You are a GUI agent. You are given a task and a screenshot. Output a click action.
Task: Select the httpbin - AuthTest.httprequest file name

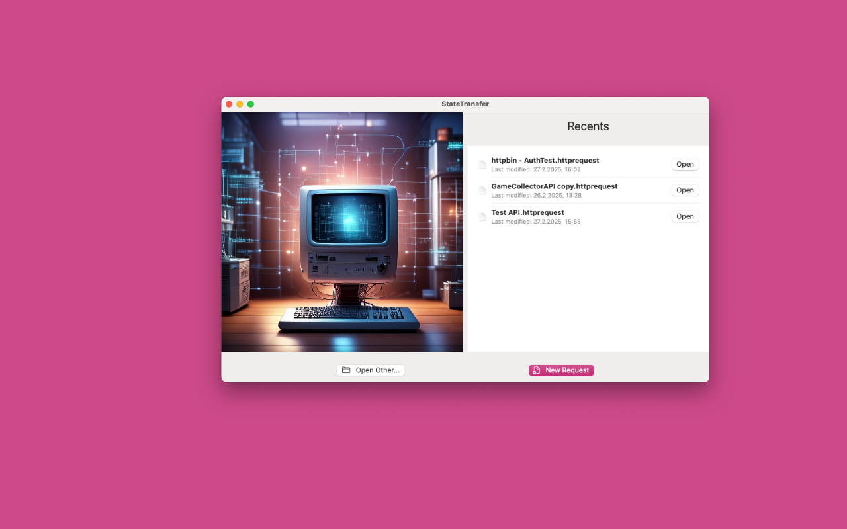click(545, 161)
